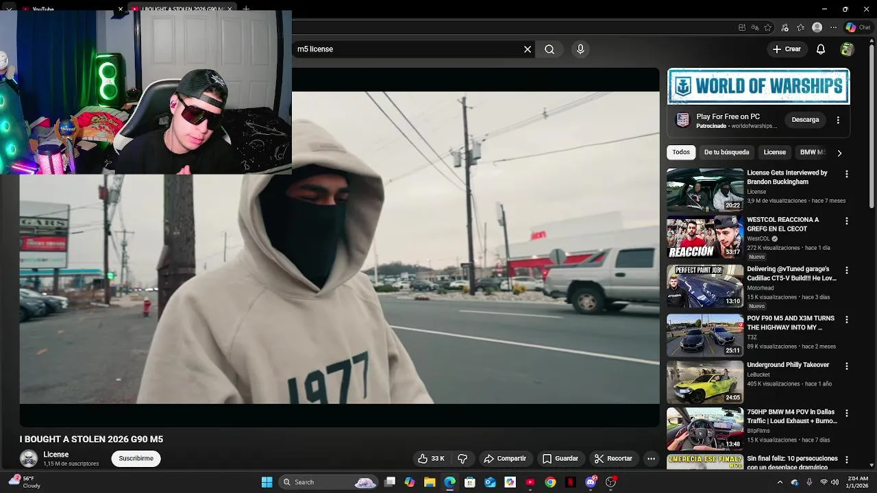The height and width of the screenshot is (493, 877).
Task: Click Descarga on World of Warships ad
Action: click(805, 120)
